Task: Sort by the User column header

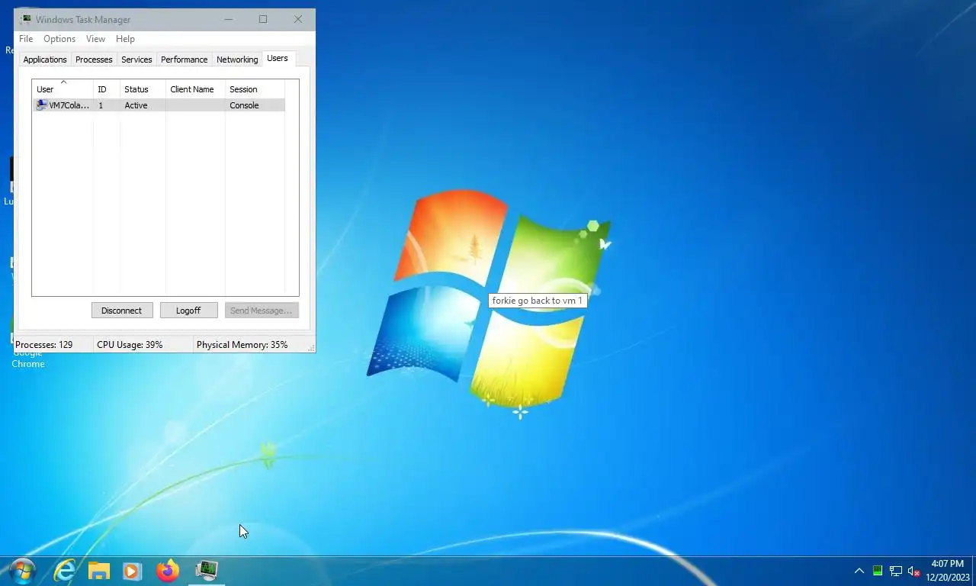Action: pos(63,89)
